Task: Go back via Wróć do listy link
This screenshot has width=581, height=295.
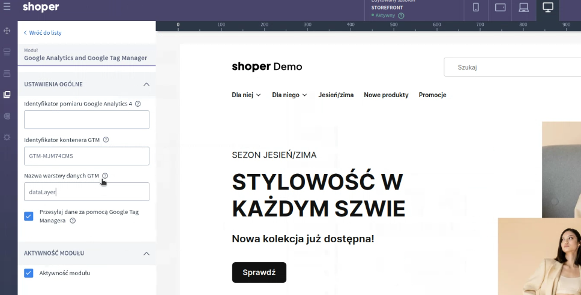Action: pos(43,32)
